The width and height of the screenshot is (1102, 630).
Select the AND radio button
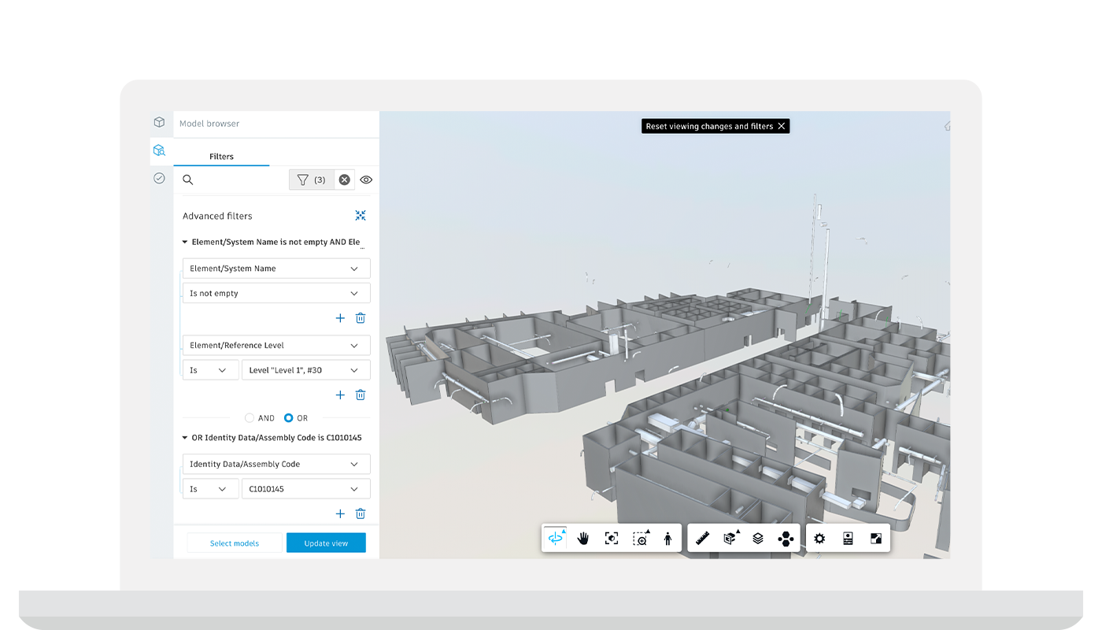click(250, 418)
